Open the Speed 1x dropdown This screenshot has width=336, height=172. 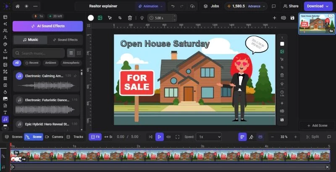(x=208, y=137)
